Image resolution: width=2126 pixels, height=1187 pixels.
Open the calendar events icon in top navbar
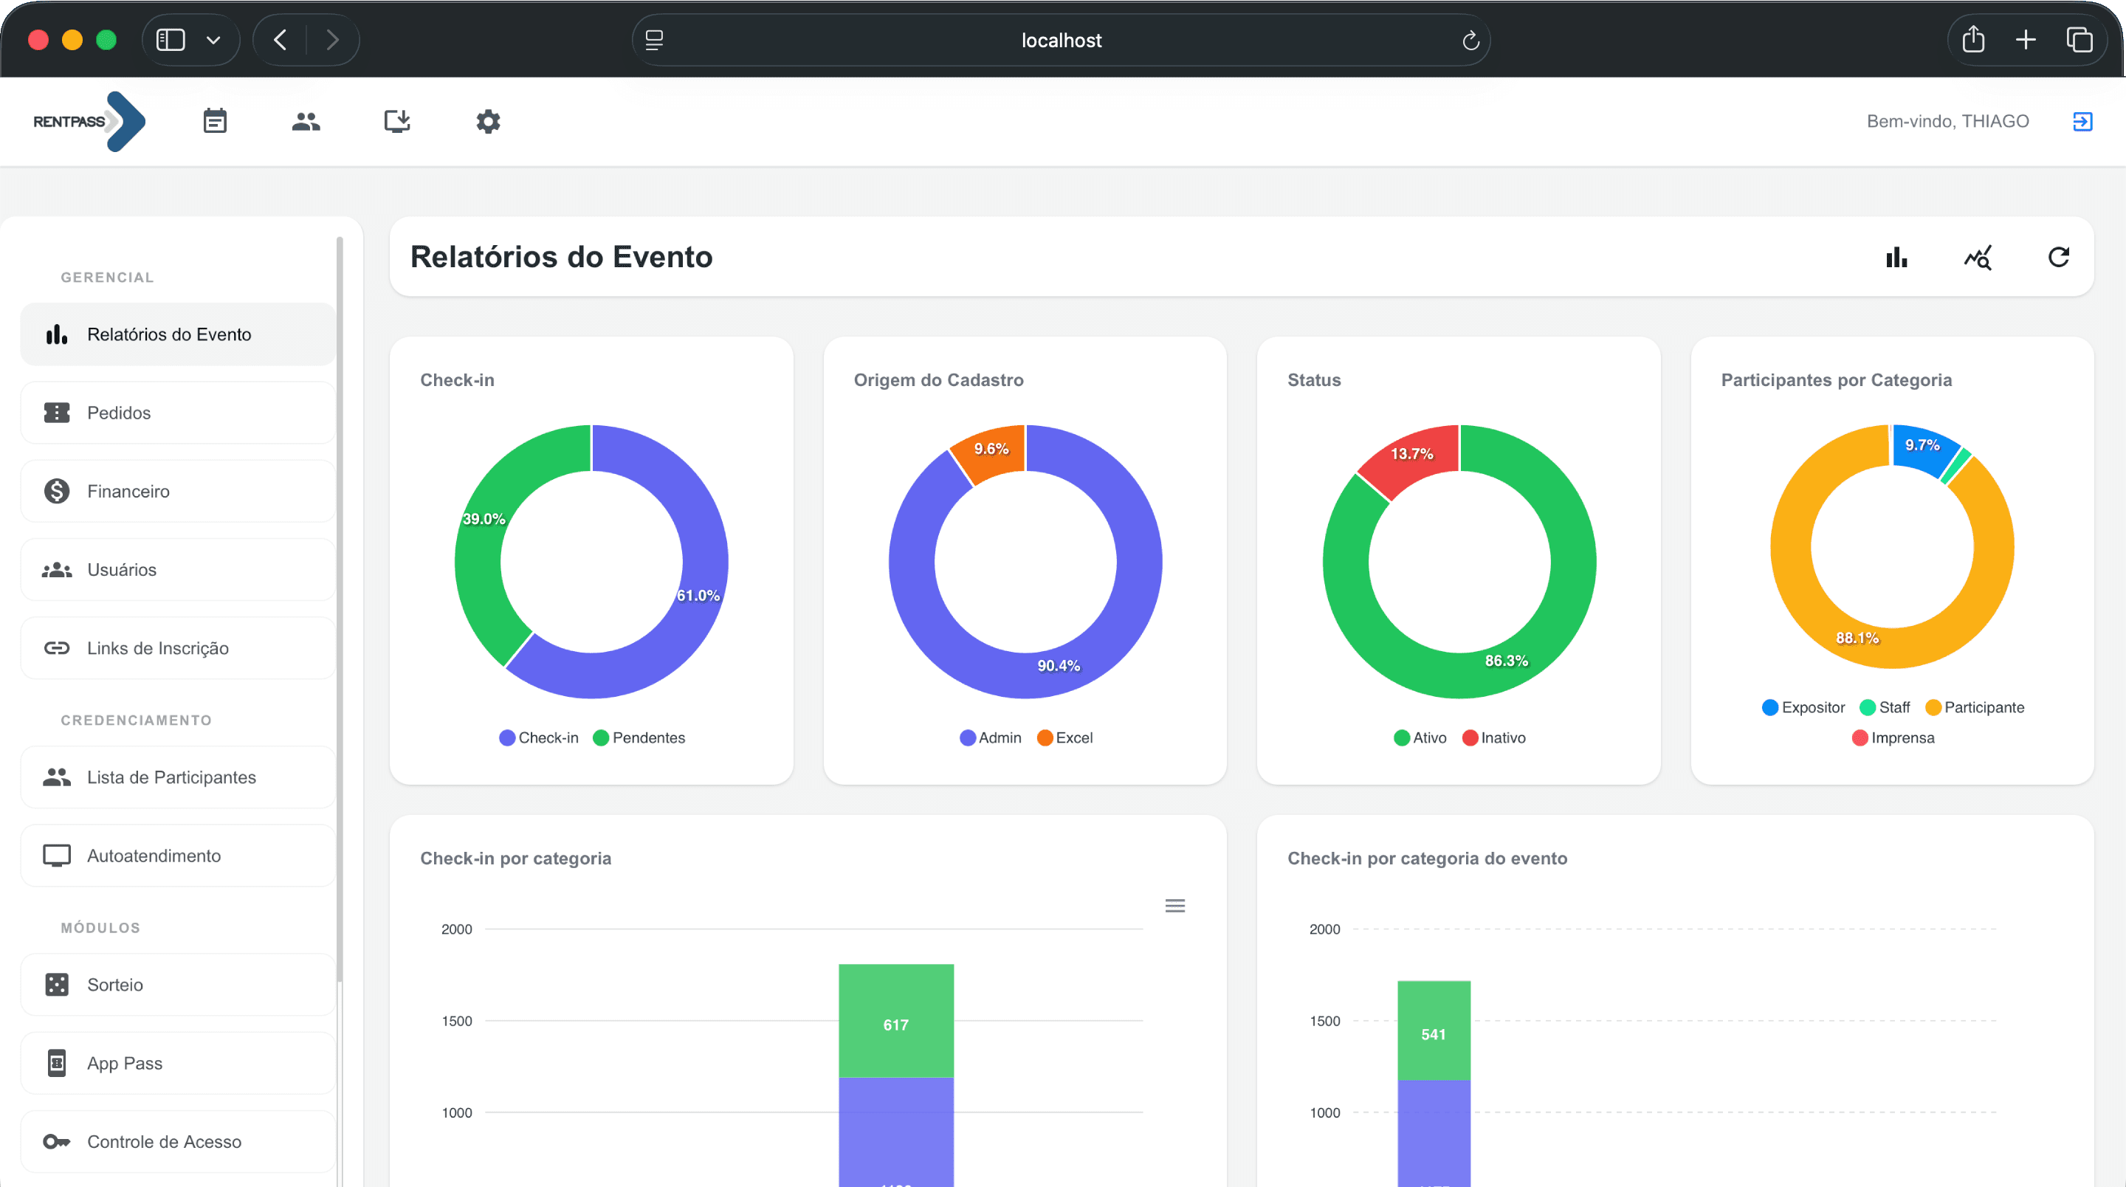tap(215, 121)
